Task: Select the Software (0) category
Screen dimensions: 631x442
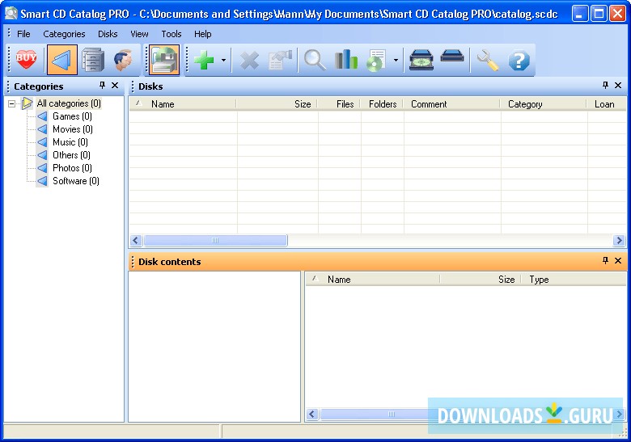Action: click(76, 181)
